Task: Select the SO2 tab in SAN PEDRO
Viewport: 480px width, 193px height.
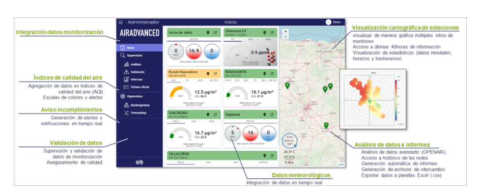Action: pyautogui.click(x=194, y=121)
